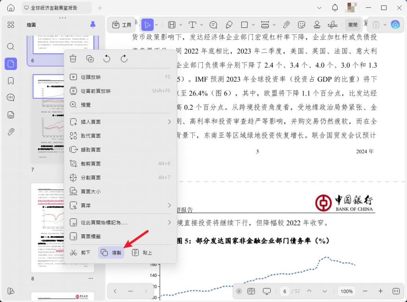
Task: Select the Pages thumbnail panel icon
Action: [11, 64]
